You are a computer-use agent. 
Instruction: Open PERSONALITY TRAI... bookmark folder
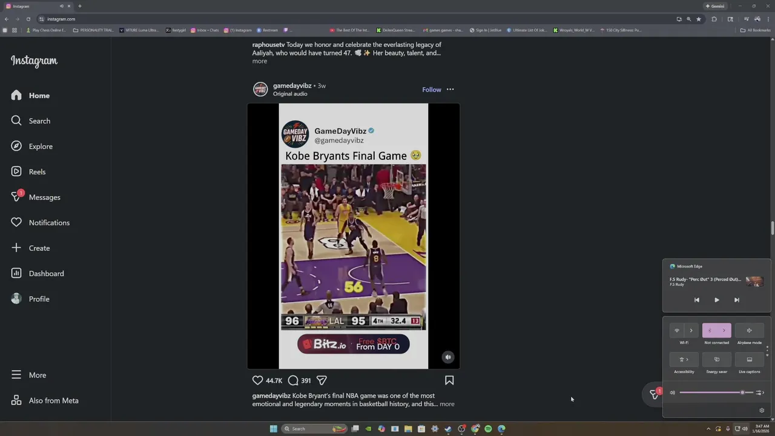(93, 30)
